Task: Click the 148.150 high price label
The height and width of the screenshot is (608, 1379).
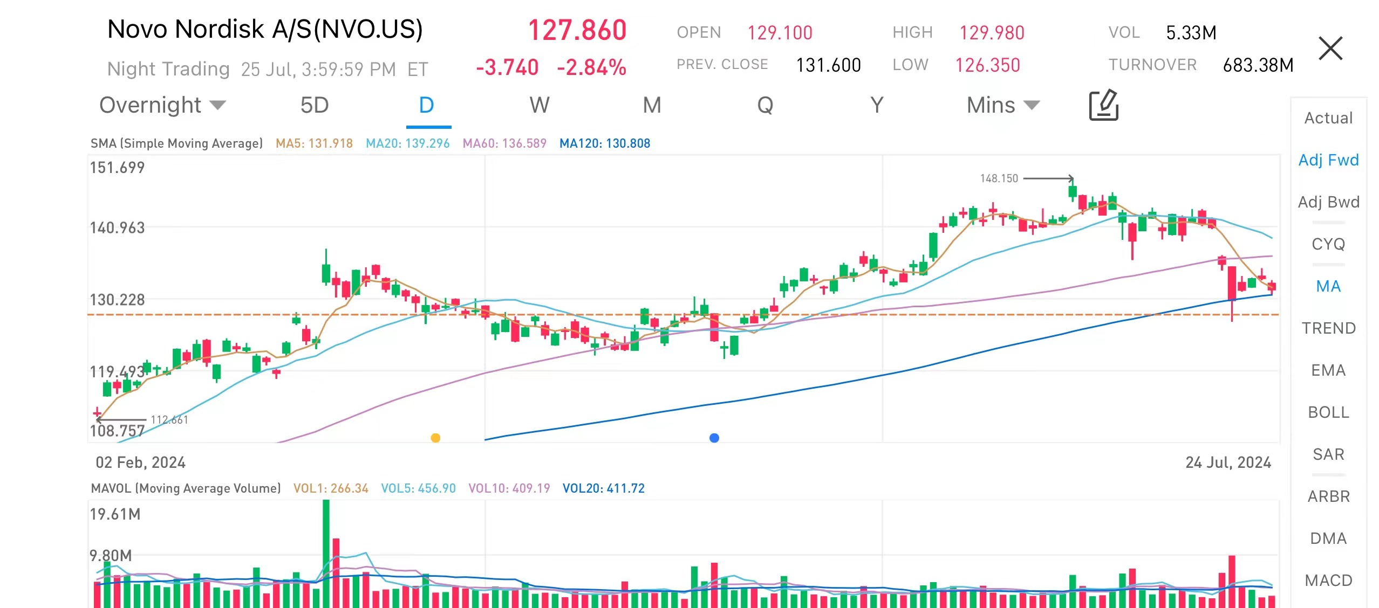Action: tap(999, 178)
